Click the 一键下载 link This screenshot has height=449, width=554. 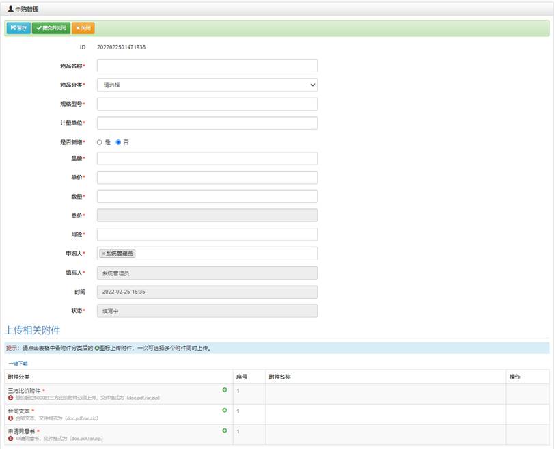(18, 364)
